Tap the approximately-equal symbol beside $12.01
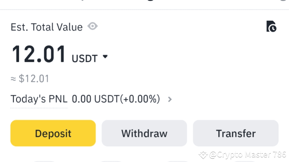The image size is (289, 162). point(13,79)
